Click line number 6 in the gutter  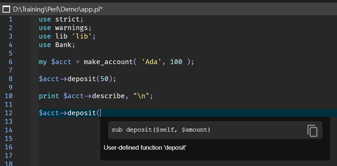[11, 62]
